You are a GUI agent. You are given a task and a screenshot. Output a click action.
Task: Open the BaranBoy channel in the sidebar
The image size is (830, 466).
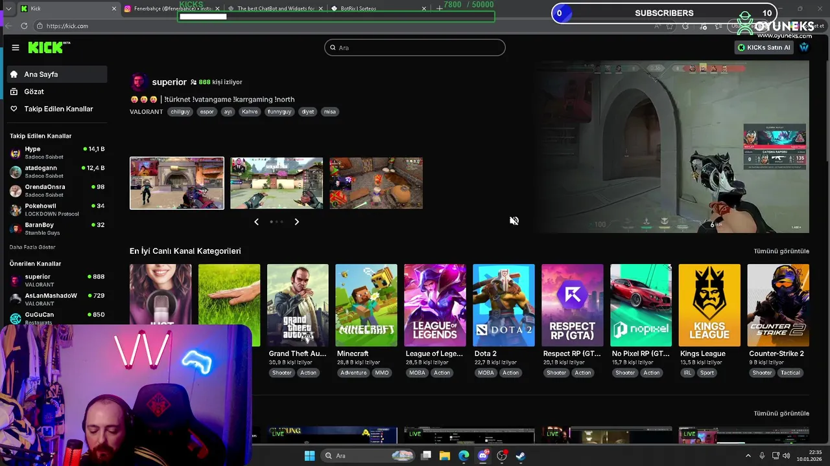coord(57,228)
